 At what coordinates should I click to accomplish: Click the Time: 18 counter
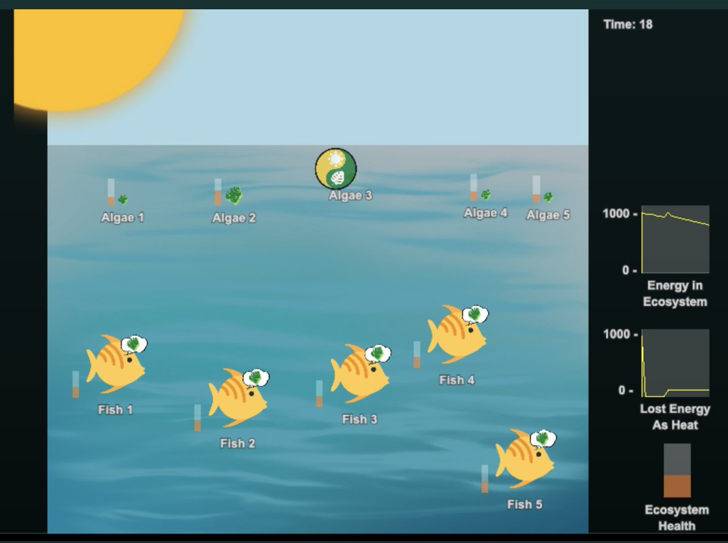pyautogui.click(x=628, y=24)
